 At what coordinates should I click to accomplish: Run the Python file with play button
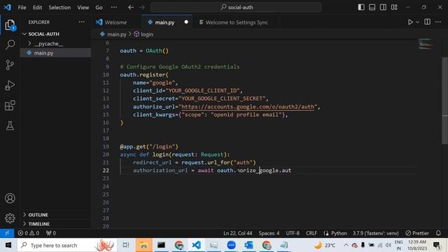410,22
